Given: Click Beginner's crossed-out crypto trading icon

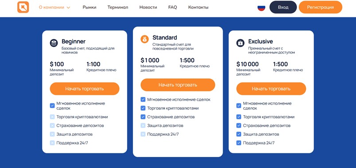Looking at the screenshot, I should tap(52, 117).
